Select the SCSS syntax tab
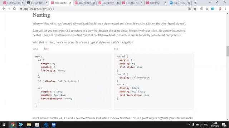Screen dimensions: 229x128 [35, 49]
